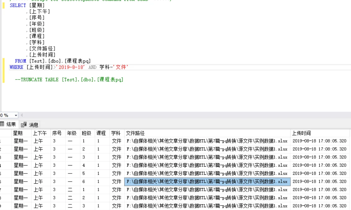The width and height of the screenshot is (351, 210).
Task: Click the horizontal scrollbar left arrow near zoom box
Action: pos(22,115)
